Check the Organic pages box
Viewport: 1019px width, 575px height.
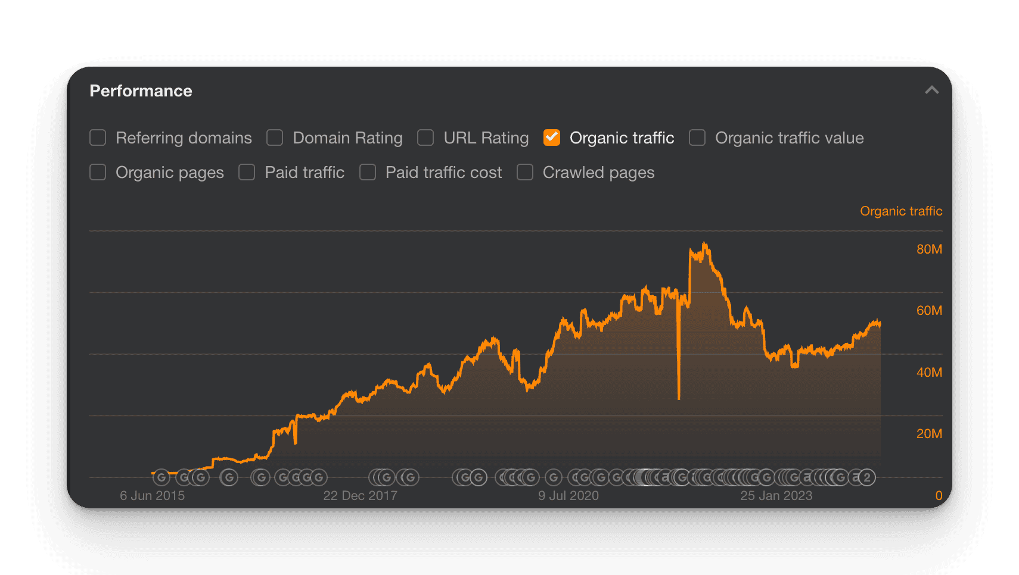tap(98, 173)
